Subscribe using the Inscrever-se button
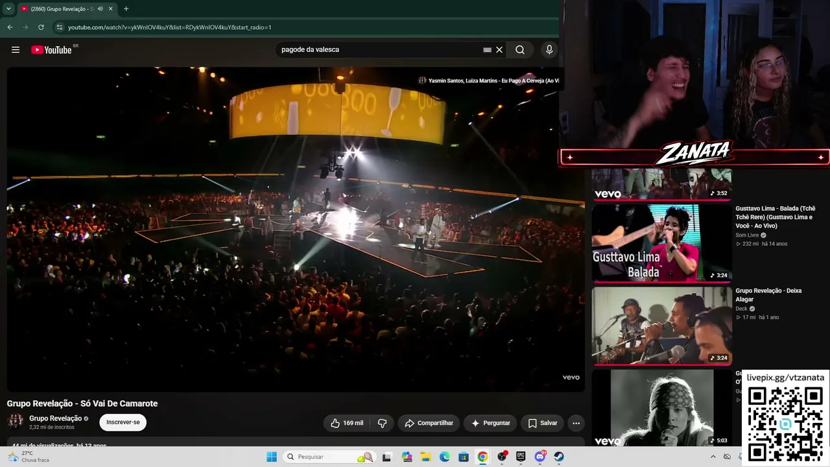 click(123, 422)
